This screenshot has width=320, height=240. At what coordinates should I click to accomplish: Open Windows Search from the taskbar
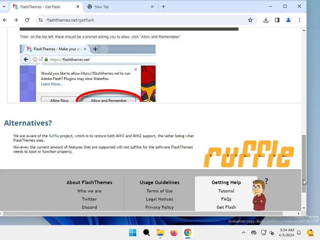tap(146, 232)
